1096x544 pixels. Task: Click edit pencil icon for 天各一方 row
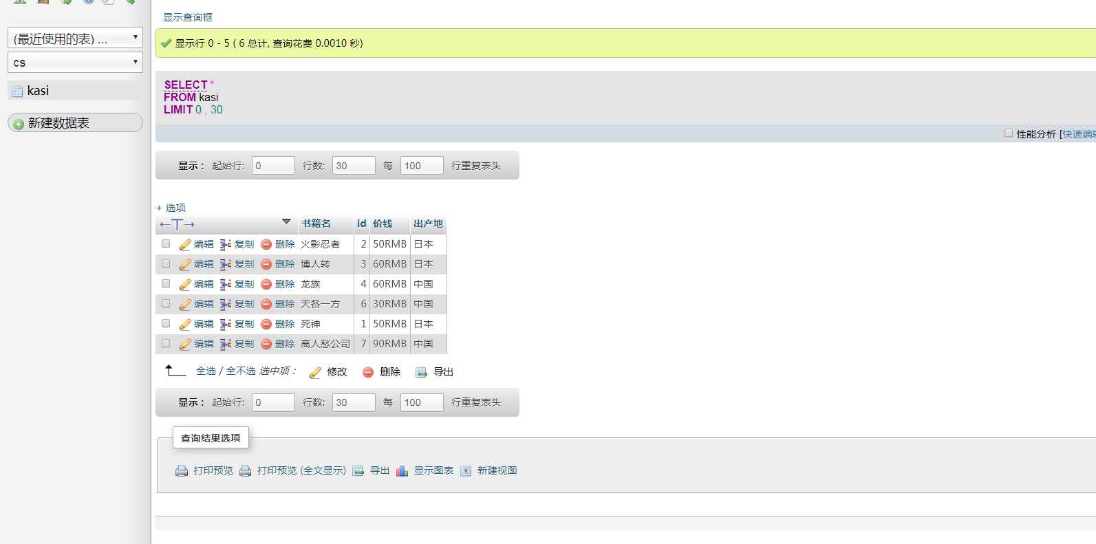coord(185,304)
